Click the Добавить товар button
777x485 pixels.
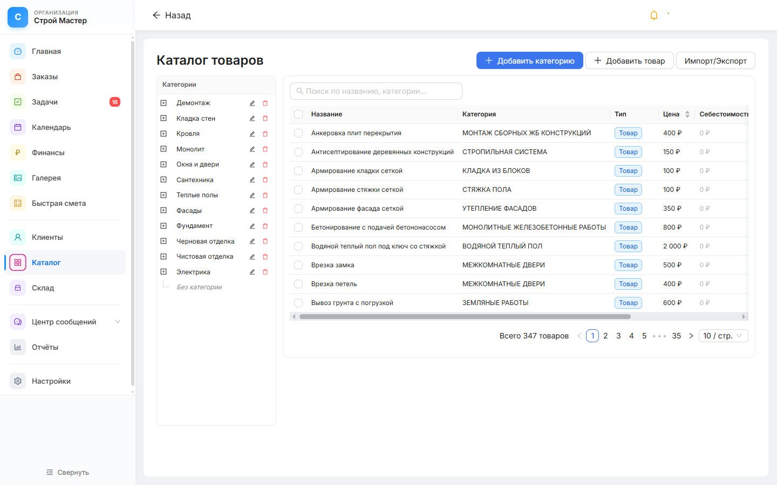click(x=630, y=60)
